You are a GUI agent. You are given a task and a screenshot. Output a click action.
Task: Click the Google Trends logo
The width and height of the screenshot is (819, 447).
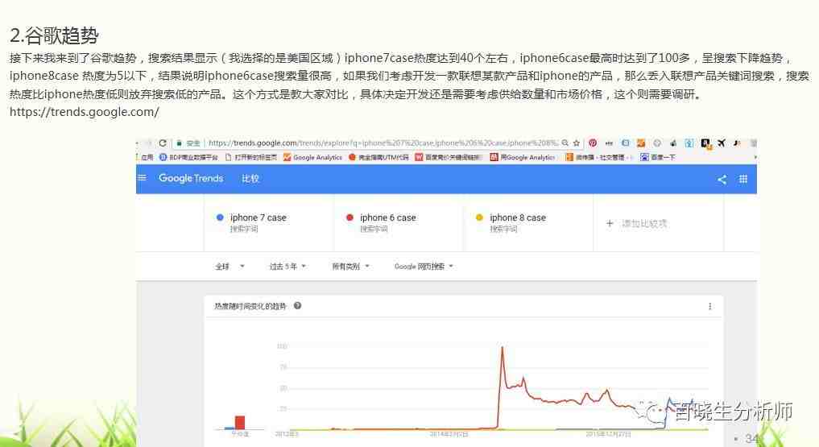(191, 178)
